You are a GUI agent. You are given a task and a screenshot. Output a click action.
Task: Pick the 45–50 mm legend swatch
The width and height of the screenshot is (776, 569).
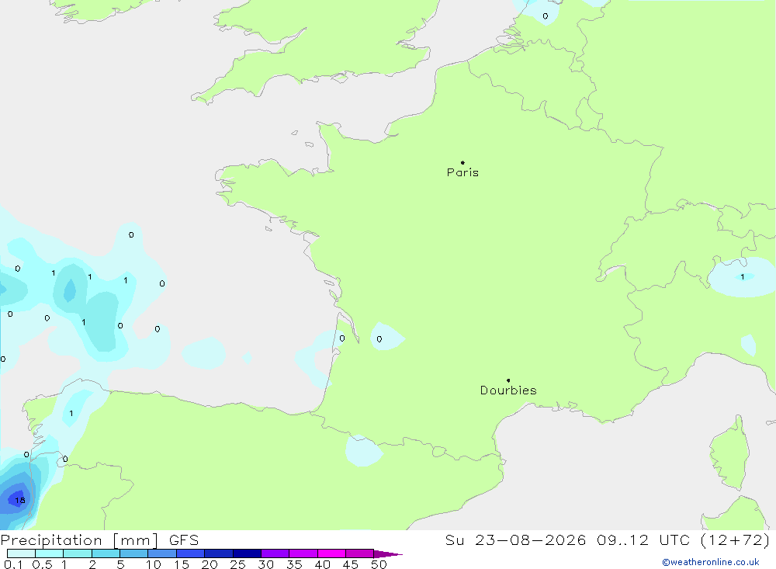coord(359,553)
